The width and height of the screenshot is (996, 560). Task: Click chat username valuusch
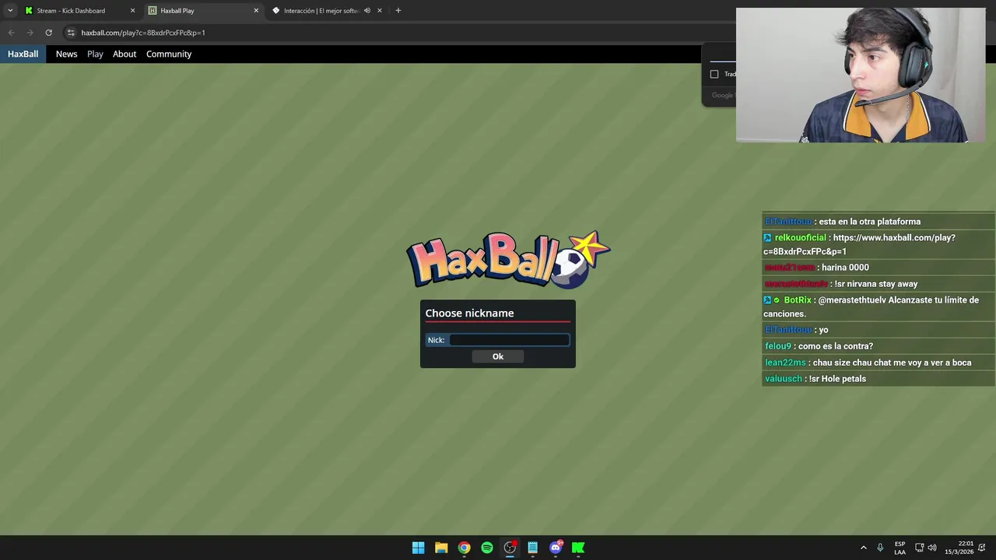coord(784,379)
